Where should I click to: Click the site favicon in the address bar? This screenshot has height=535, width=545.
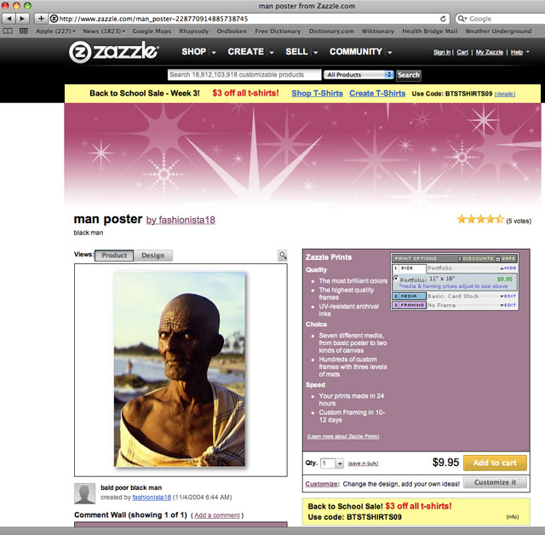click(54, 19)
